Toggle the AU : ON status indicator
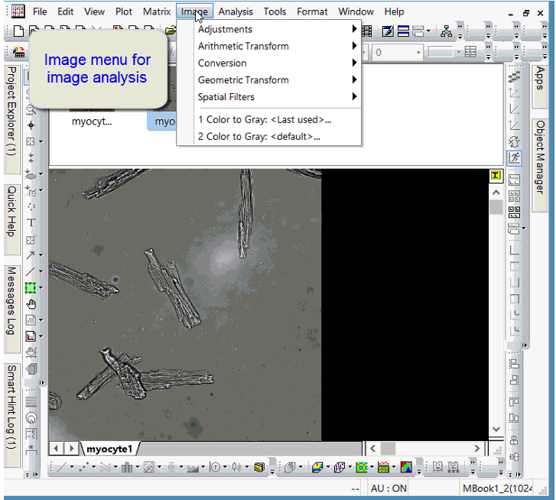This screenshot has width=556, height=500. coord(389,488)
